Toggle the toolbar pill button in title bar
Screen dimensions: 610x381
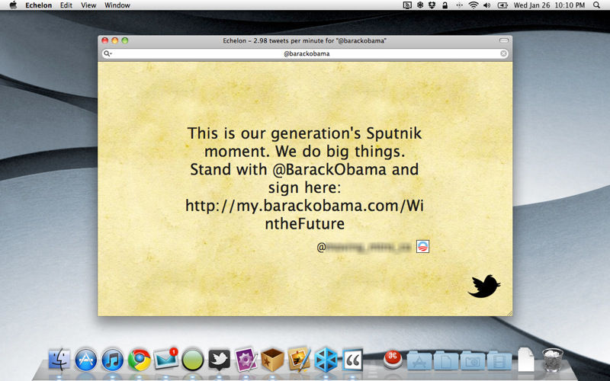click(504, 40)
